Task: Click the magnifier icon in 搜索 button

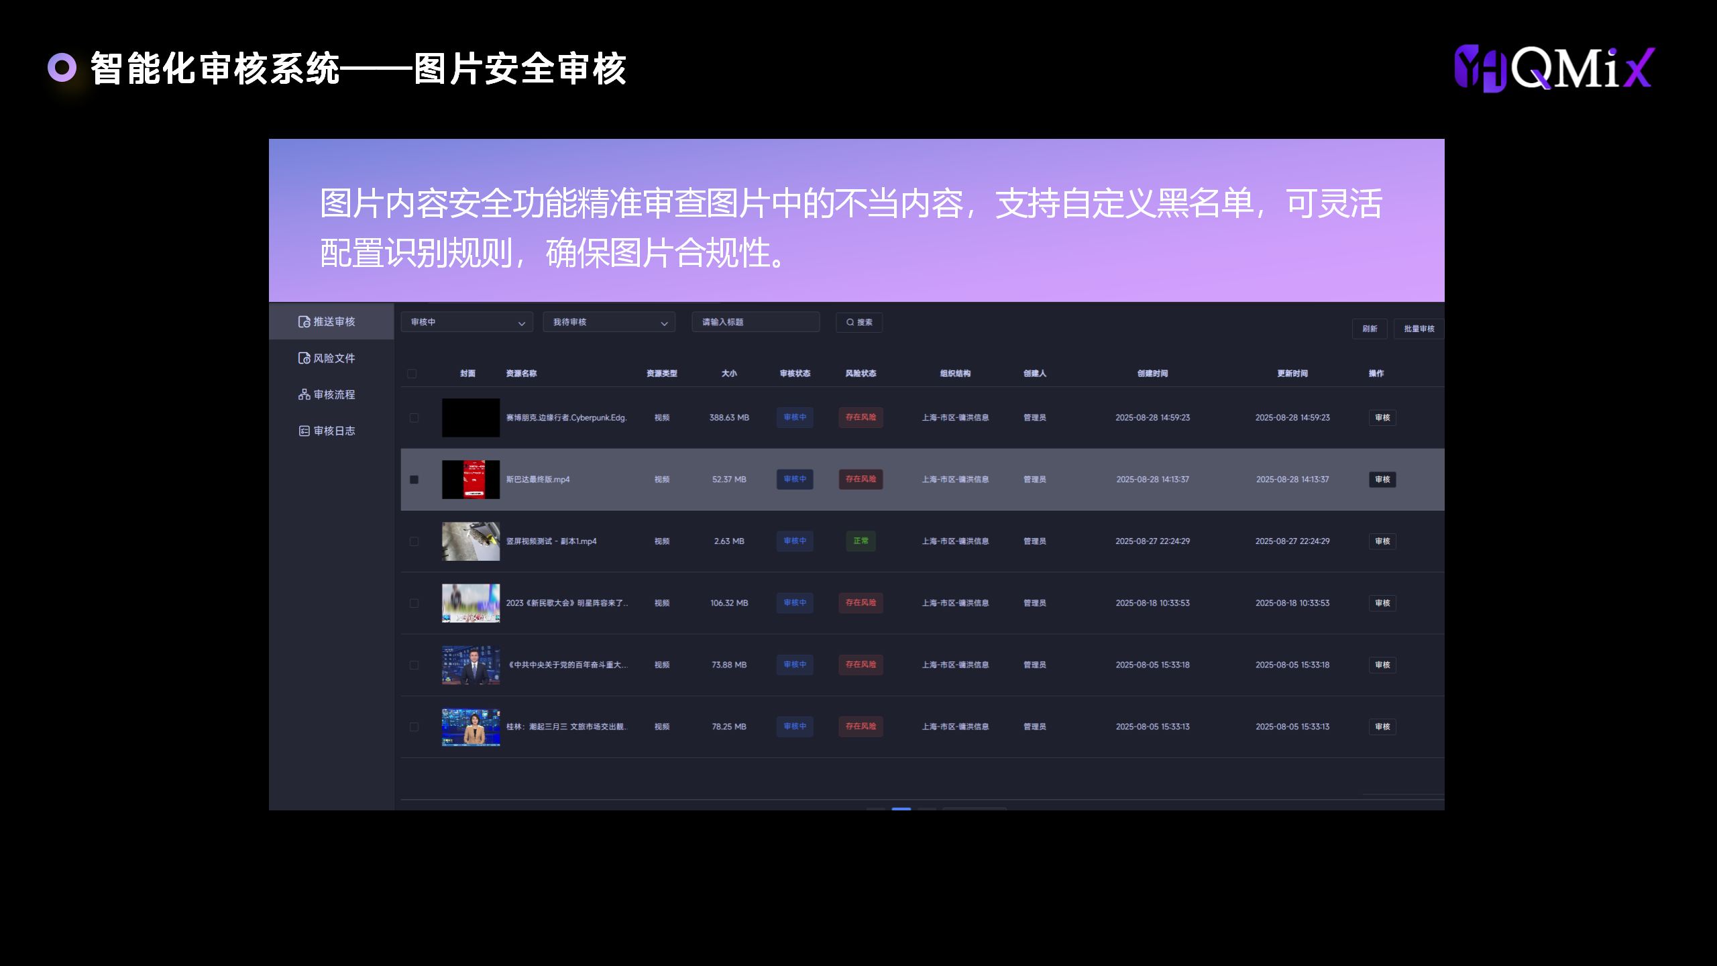Action: click(x=850, y=322)
